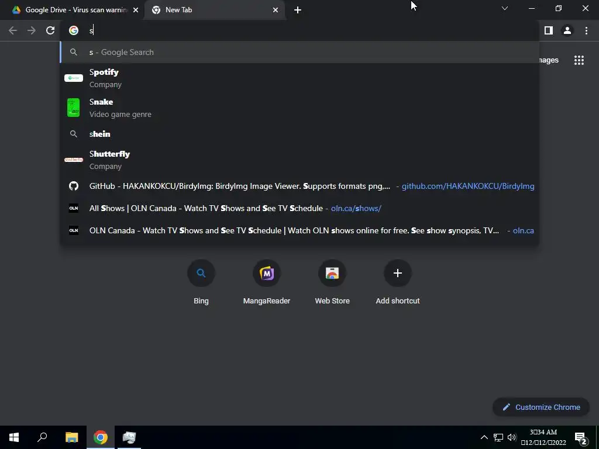The image size is (599, 449).
Task: Select the Shutterfly company suggestion
Action: coord(299,160)
